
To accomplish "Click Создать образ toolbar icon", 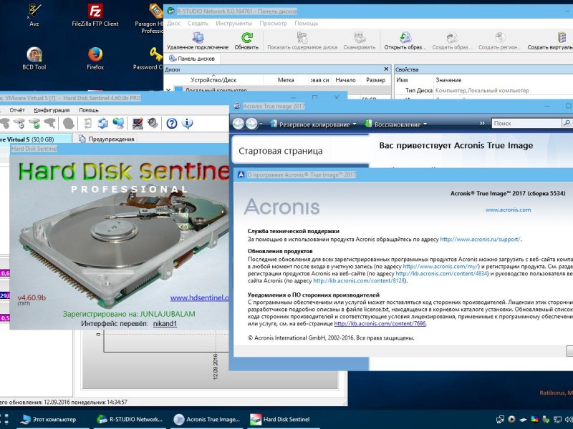I will (x=452, y=41).
